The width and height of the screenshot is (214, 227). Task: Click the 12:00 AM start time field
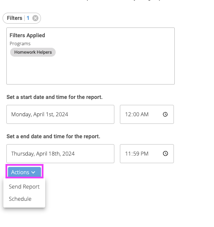tap(147, 115)
